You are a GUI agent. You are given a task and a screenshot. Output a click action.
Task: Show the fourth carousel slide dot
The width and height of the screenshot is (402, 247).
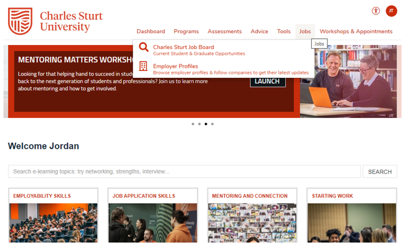212,124
